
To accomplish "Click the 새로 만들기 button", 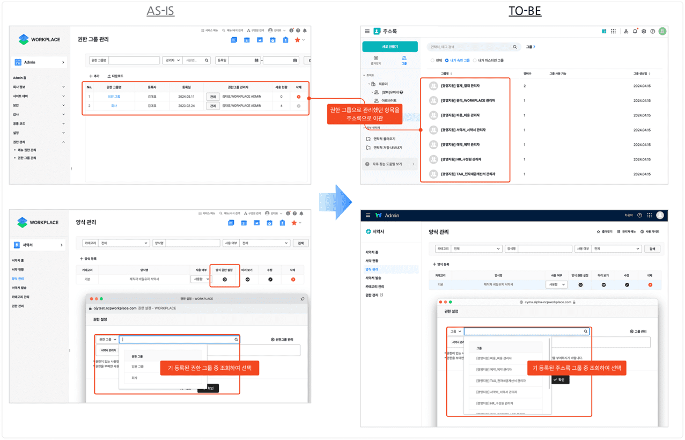I will pos(390,47).
